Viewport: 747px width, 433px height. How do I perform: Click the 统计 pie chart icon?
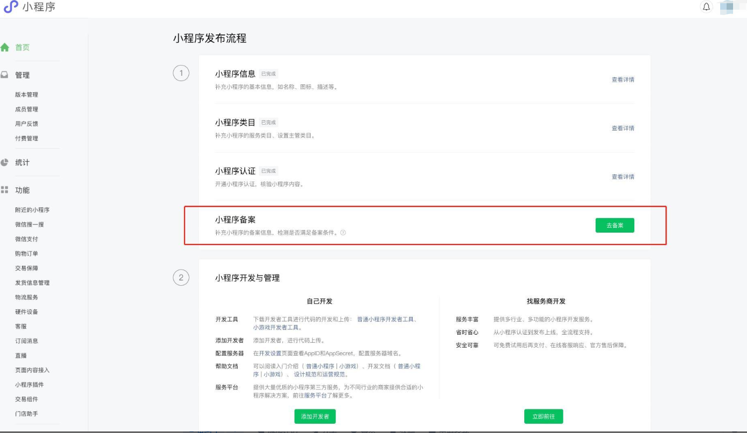[x=5, y=162]
